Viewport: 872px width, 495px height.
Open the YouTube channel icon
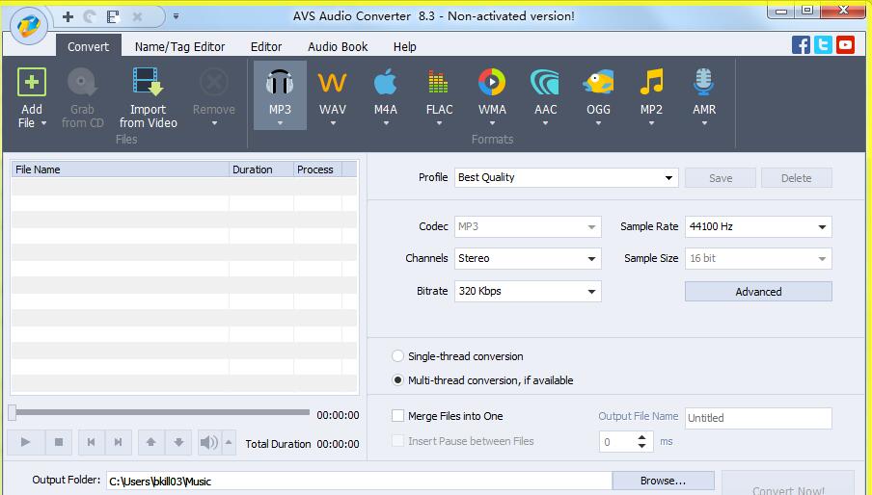point(845,45)
